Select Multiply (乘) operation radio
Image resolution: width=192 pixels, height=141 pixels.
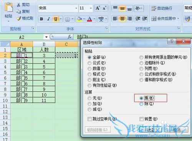[x=141, y=98]
